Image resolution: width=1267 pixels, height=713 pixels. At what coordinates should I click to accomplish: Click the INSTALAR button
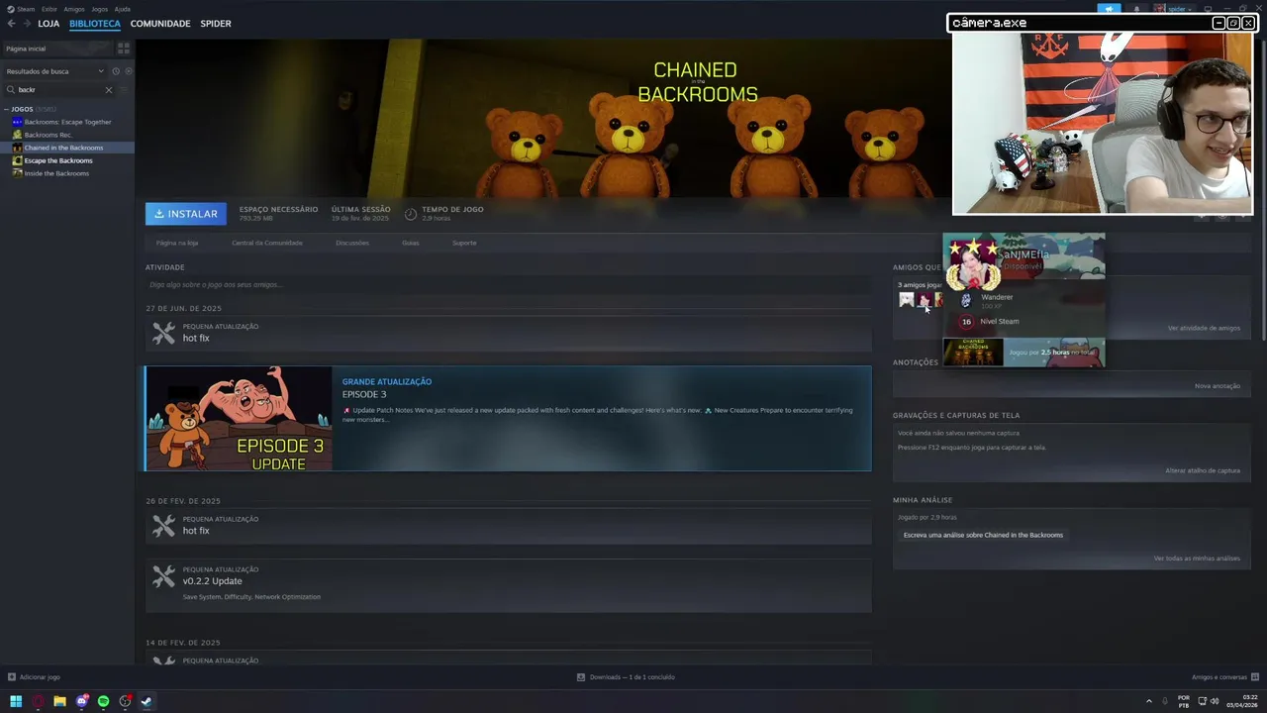click(x=186, y=214)
